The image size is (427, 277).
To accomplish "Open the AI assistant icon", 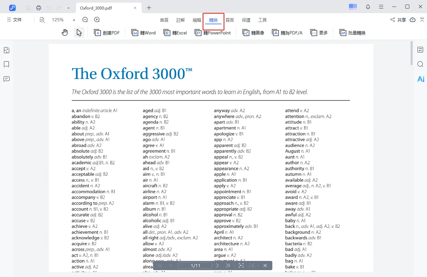I will click(x=421, y=79).
